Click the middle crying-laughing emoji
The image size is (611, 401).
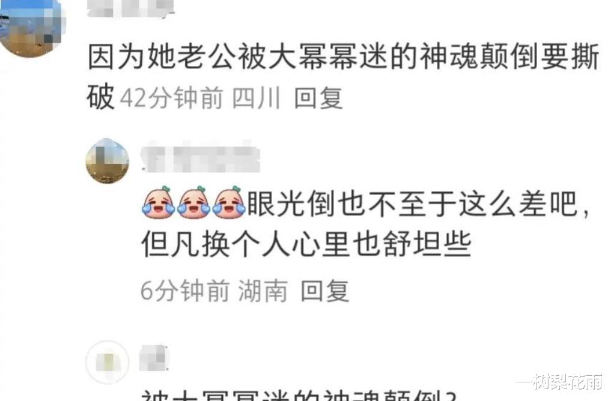point(193,202)
